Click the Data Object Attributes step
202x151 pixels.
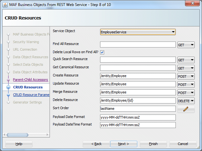[30, 72]
